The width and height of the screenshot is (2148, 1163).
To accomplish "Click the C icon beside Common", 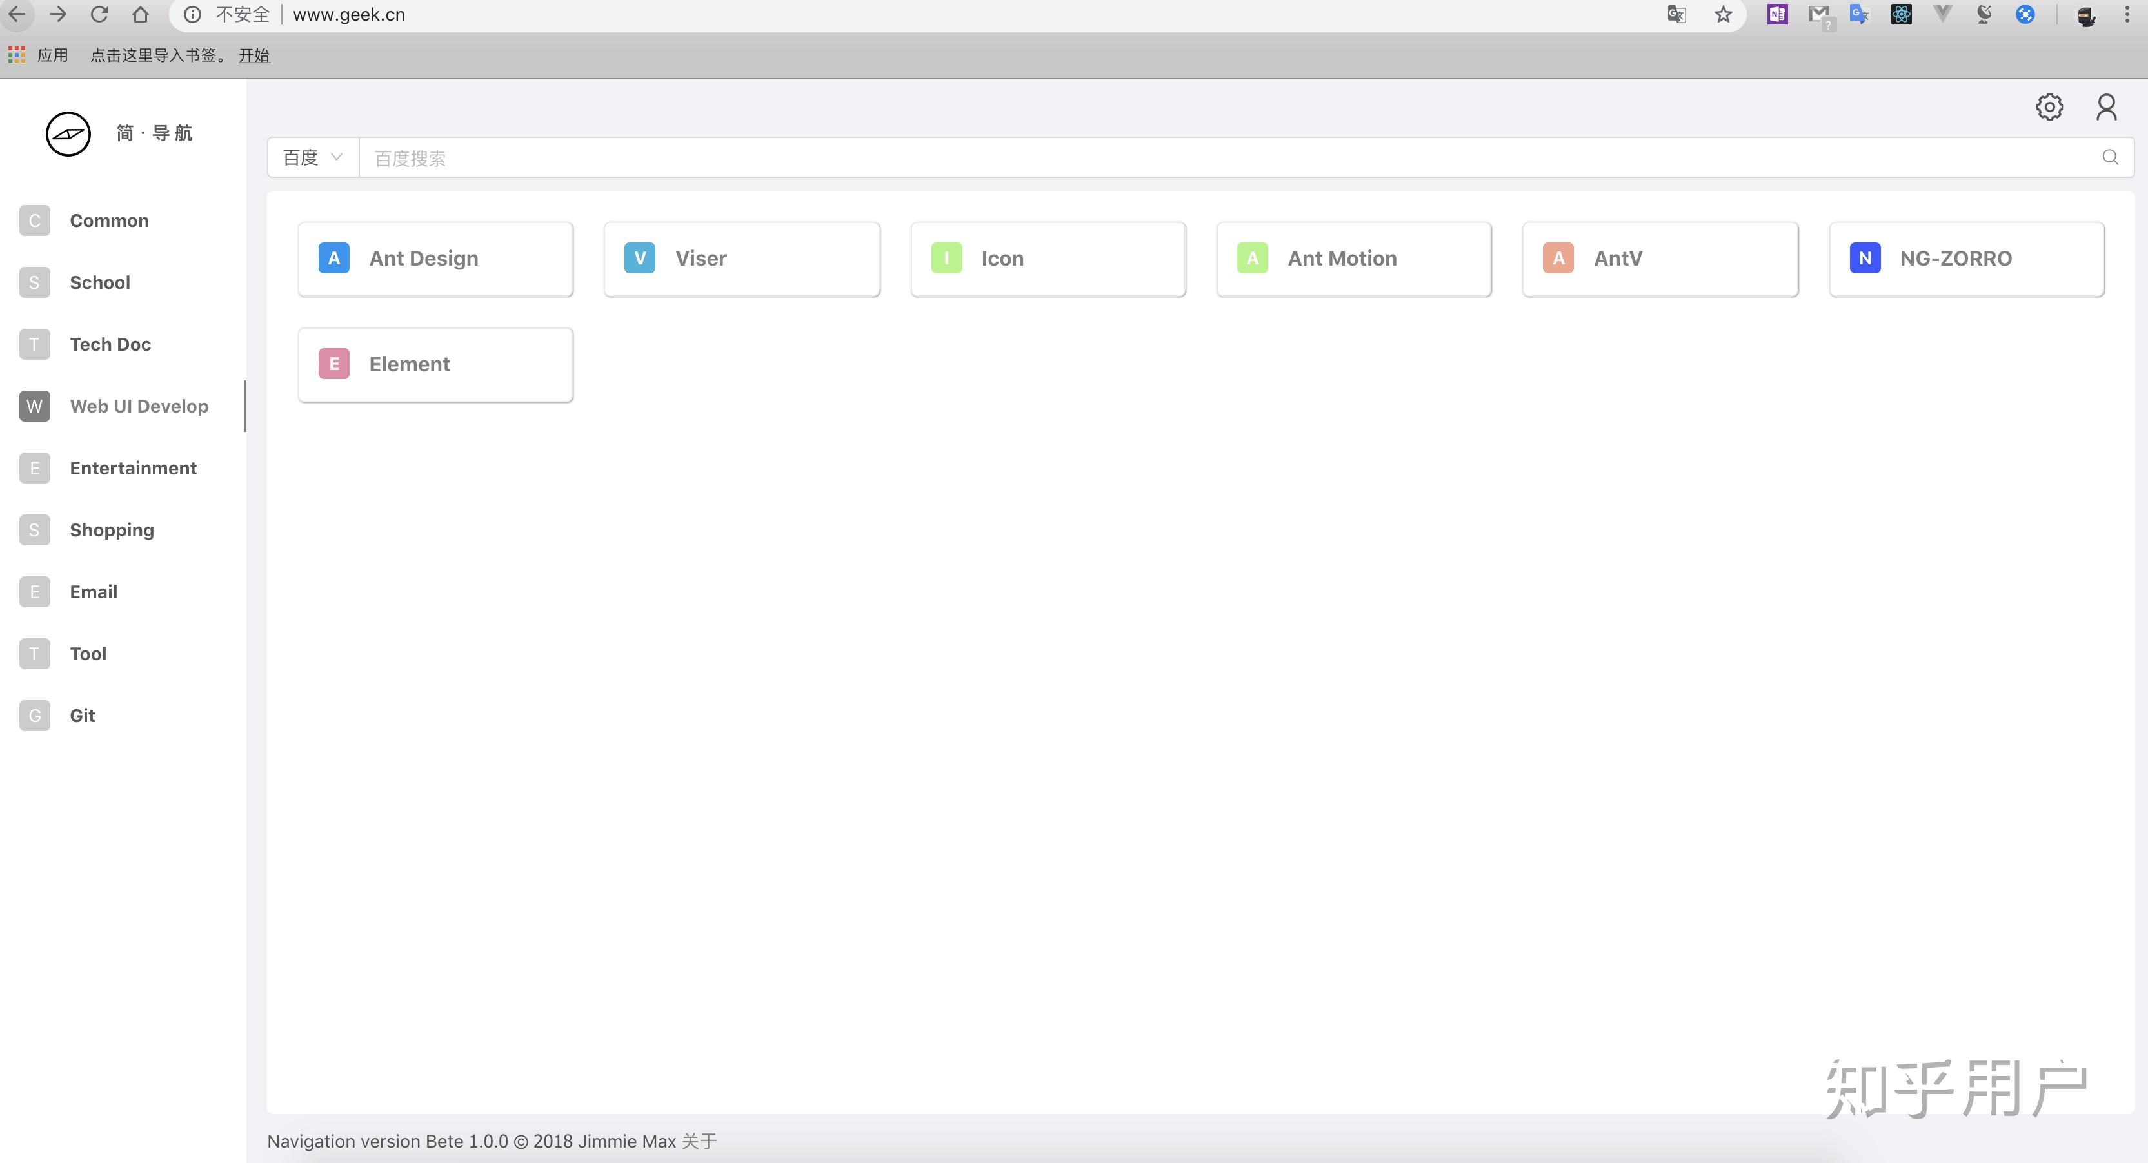I will [x=34, y=220].
